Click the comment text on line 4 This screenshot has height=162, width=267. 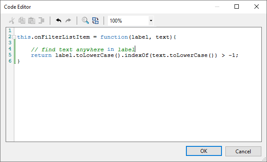click(83, 50)
